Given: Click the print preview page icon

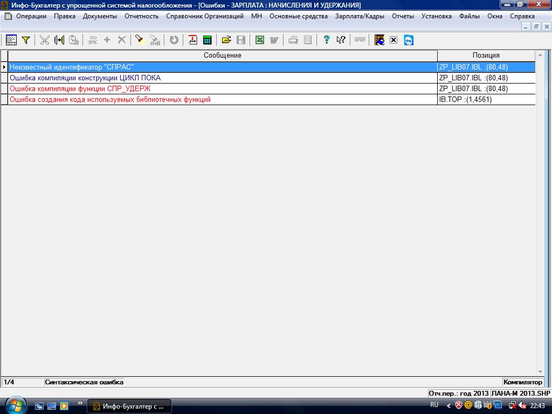Looking at the screenshot, I should pyautogui.click(x=308, y=40).
